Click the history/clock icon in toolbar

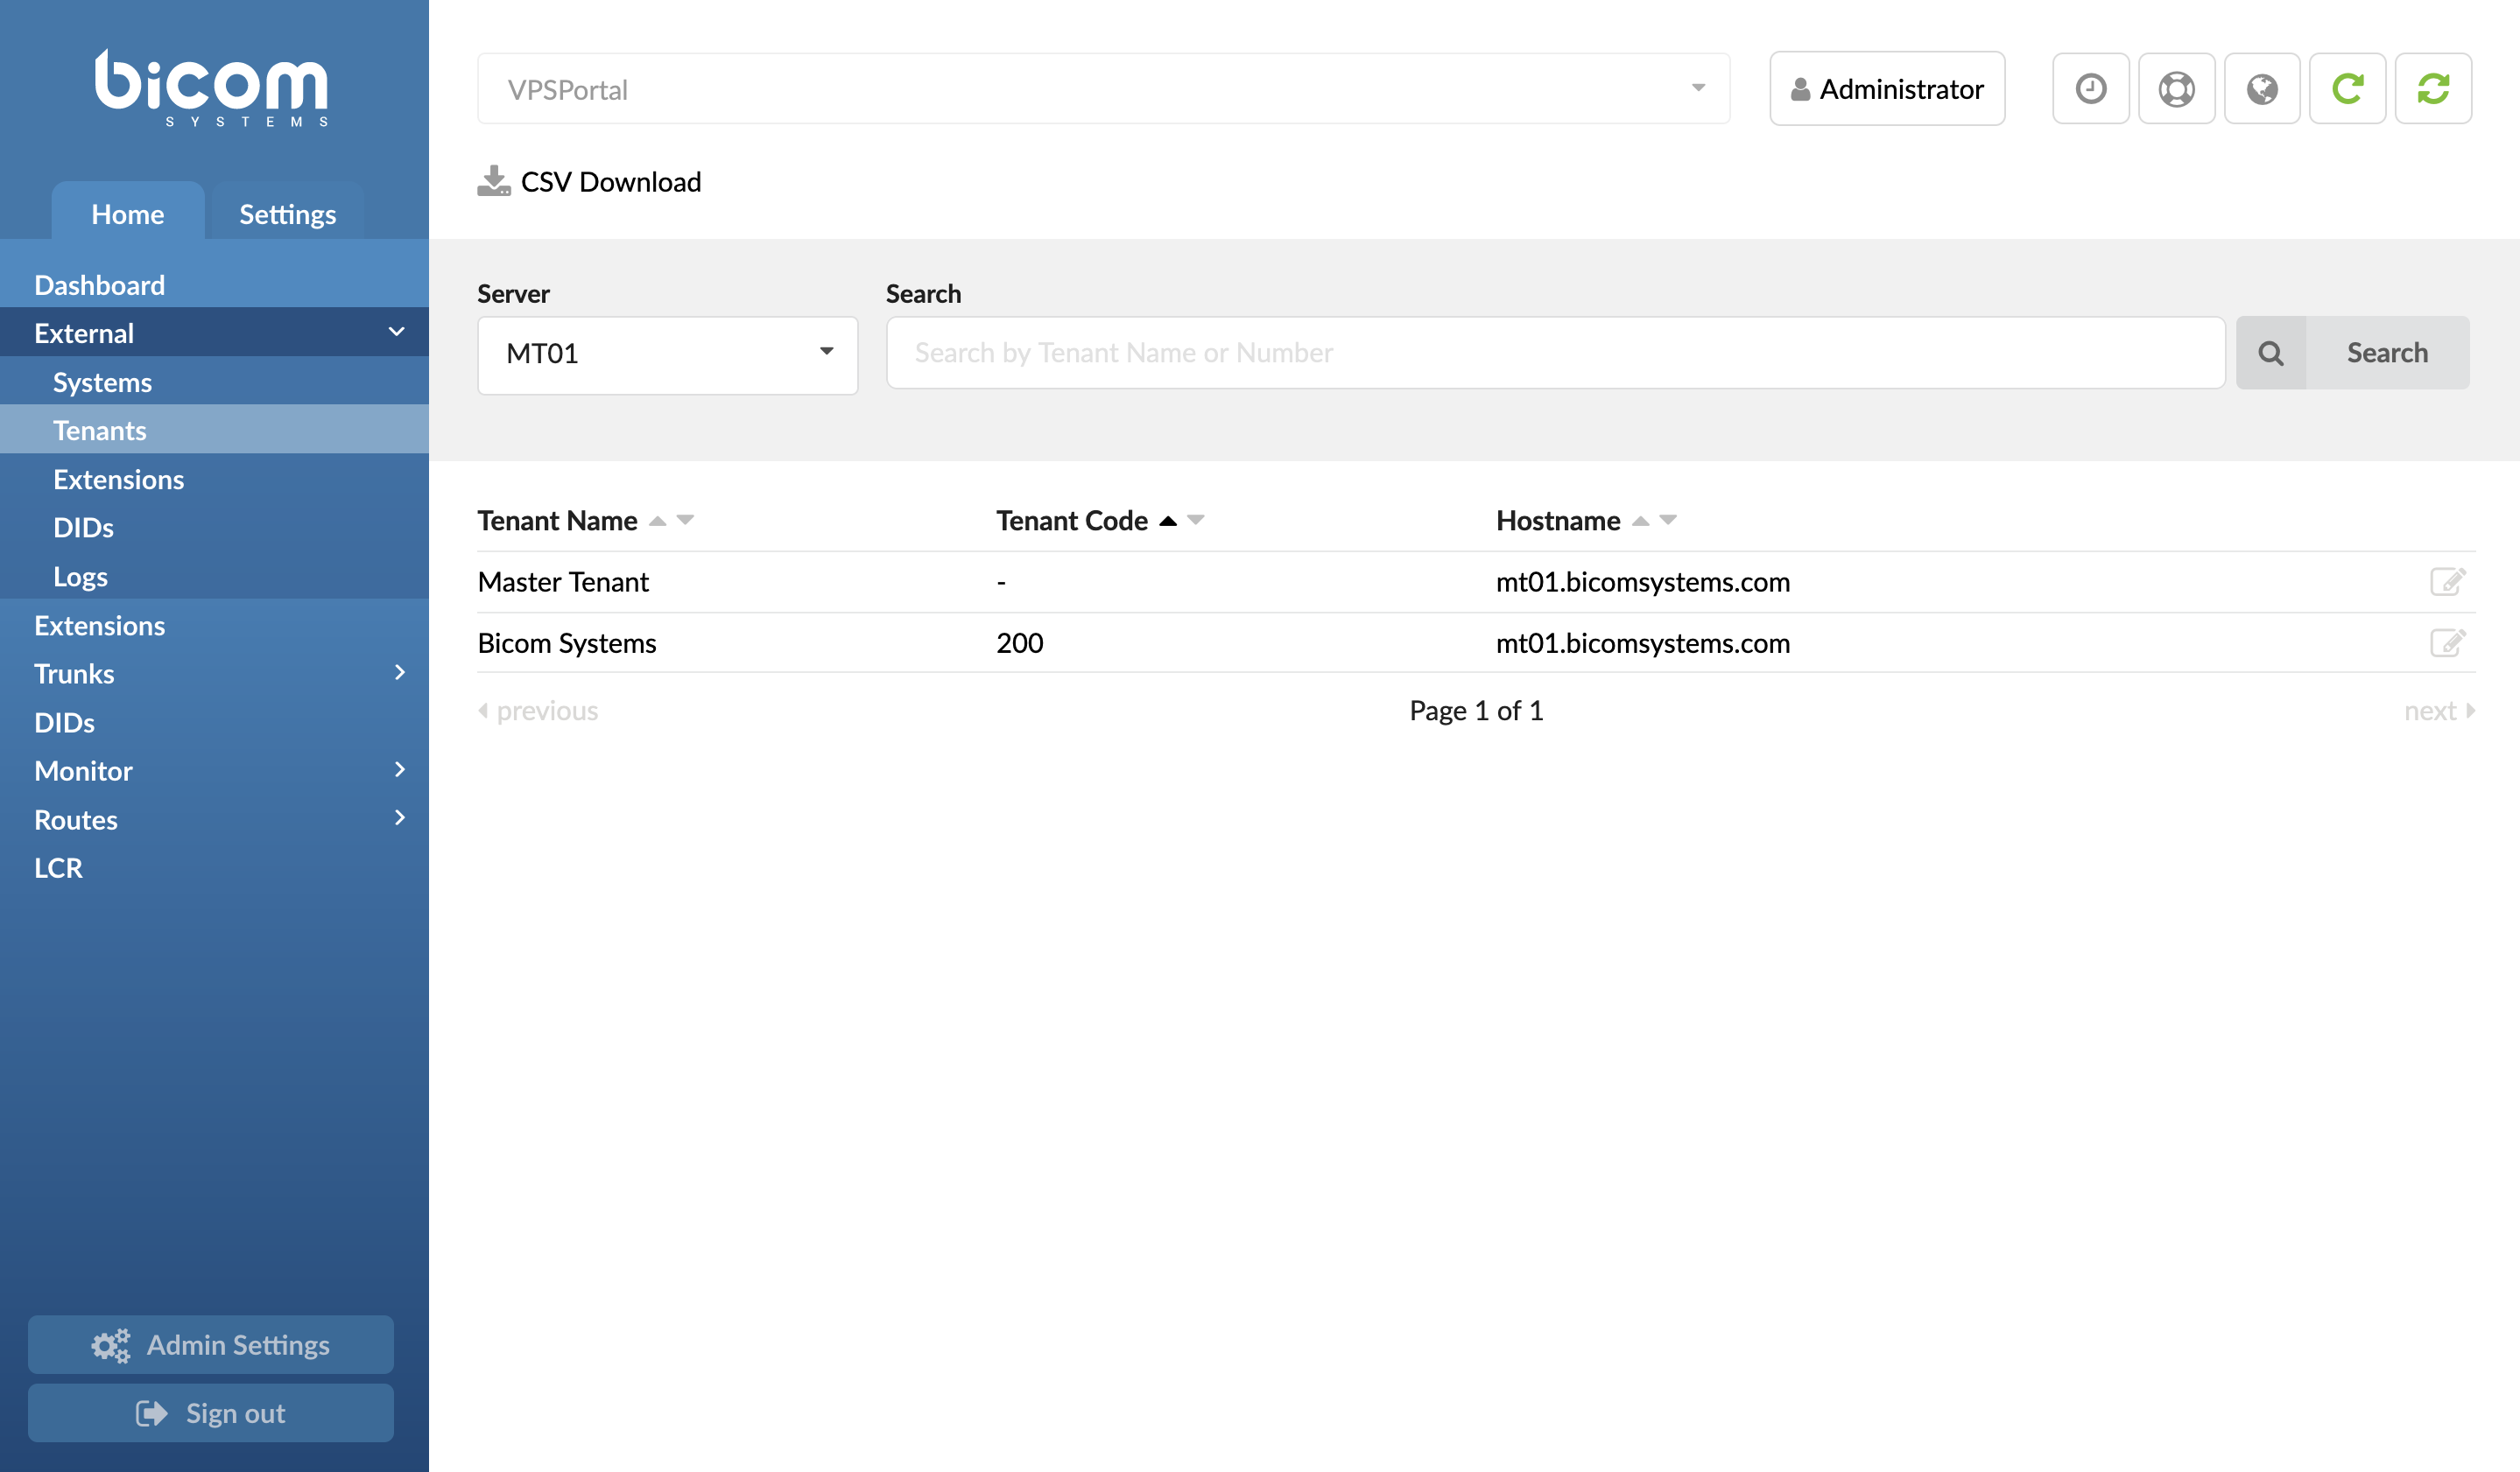(2087, 88)
